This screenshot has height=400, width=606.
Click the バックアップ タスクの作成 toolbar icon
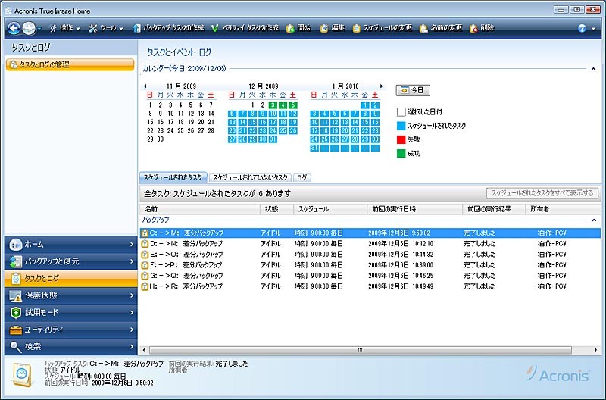[137, 28]
